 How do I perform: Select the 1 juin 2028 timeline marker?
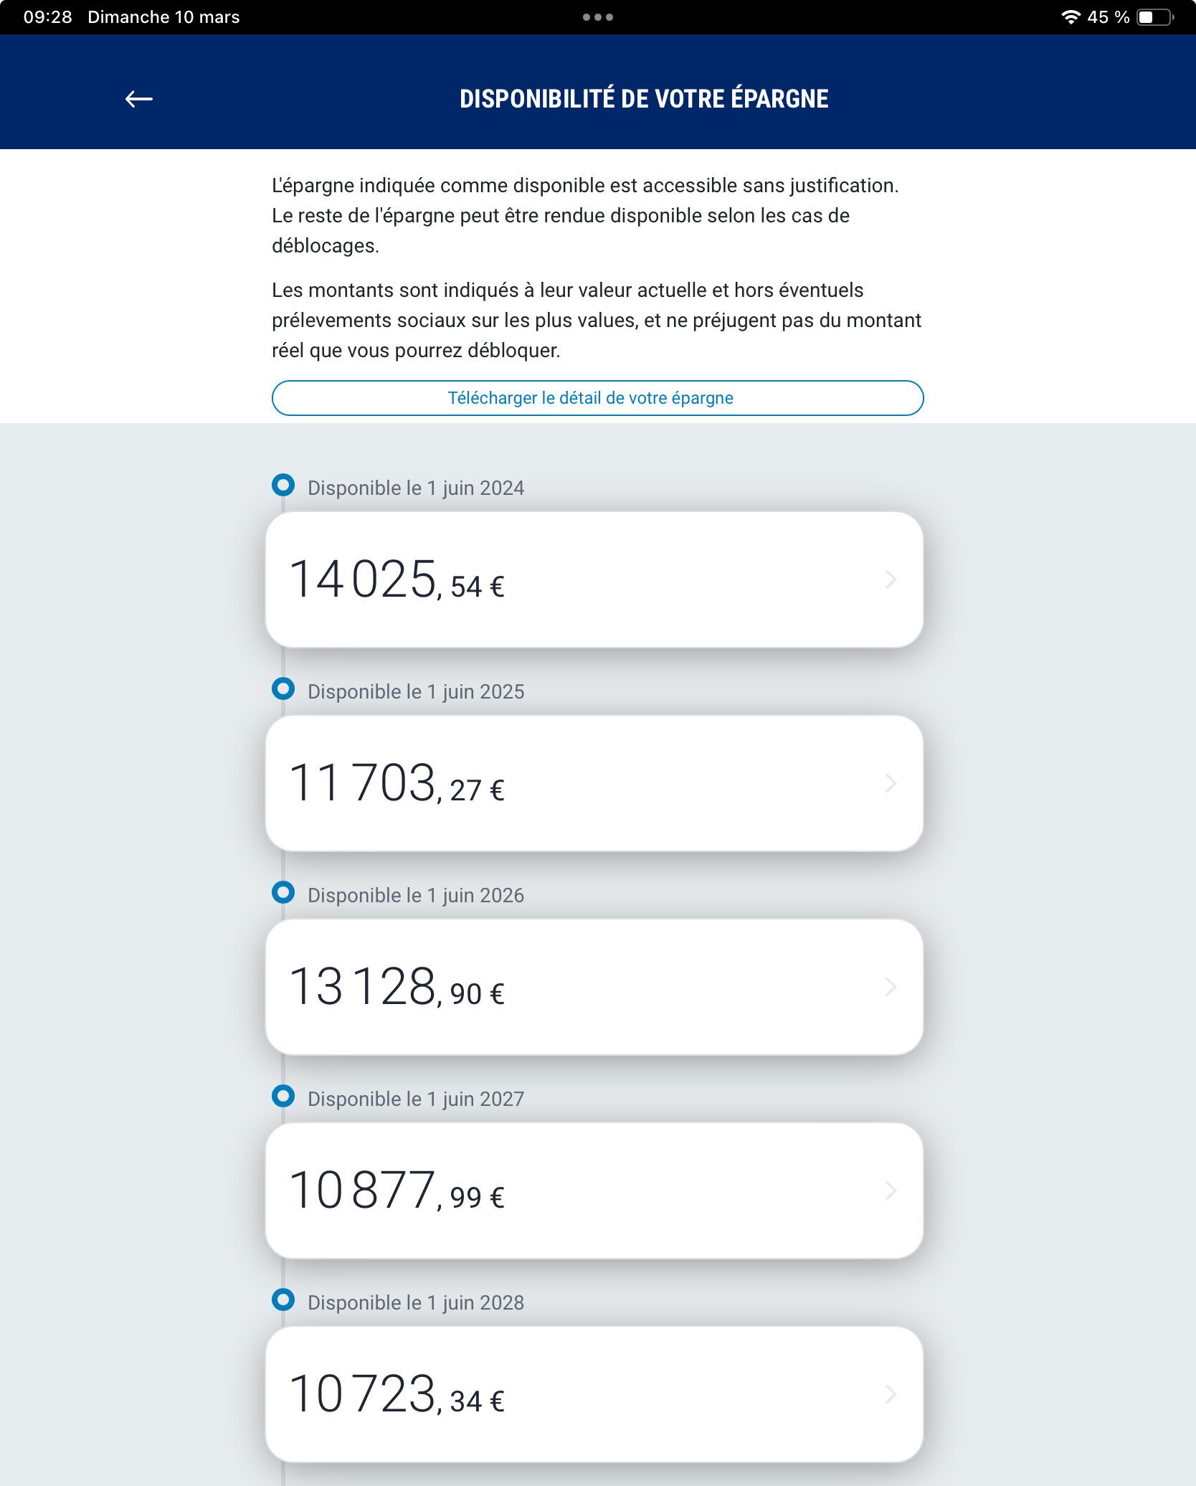click(283, 1300)
